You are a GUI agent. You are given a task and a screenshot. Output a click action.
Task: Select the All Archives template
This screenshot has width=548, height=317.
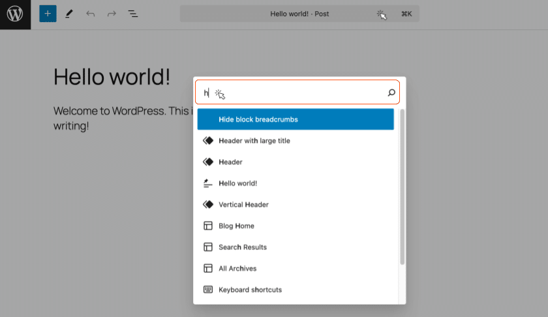point(237,269)
